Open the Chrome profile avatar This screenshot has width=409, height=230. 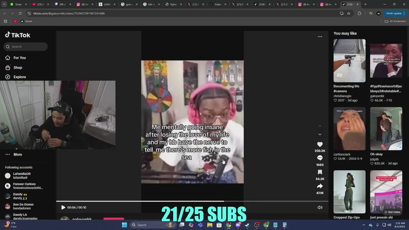click(379, 13)
